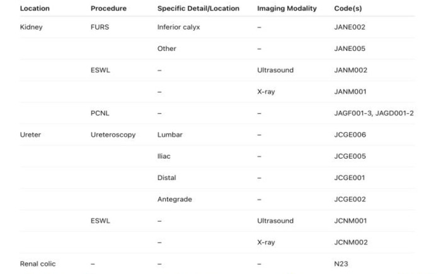Click the Lumbar detail cell
The image size is (448, 274).
[x=169, y=135]
